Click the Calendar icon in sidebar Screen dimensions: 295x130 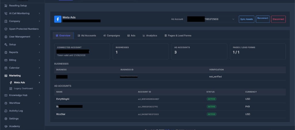click(x=6, y=68)
